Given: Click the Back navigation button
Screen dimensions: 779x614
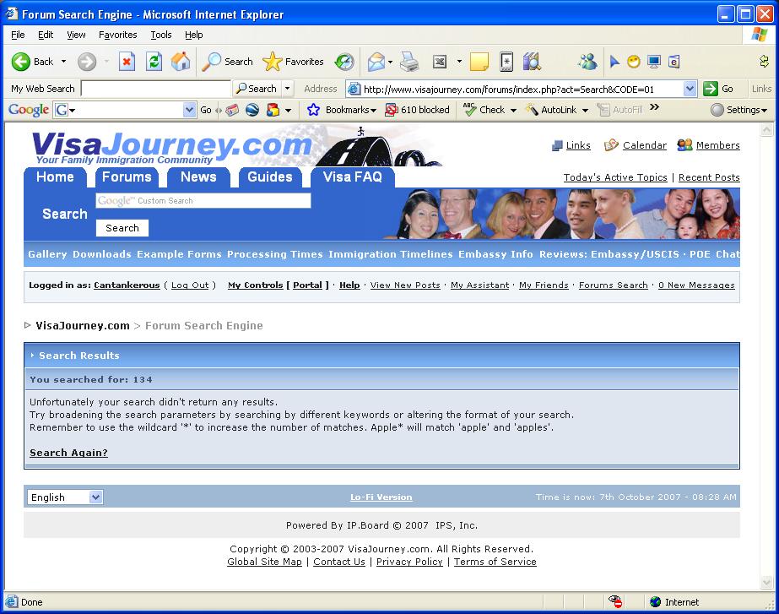Looking at the screenshot, I should (x=32, y=62).
